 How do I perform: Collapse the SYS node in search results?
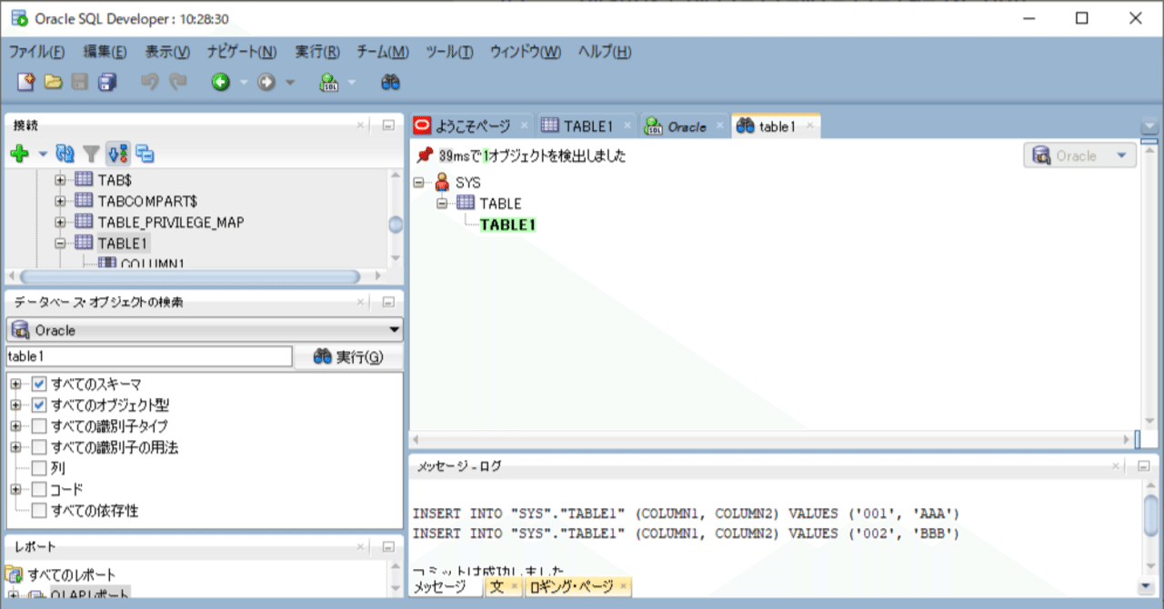418,182
